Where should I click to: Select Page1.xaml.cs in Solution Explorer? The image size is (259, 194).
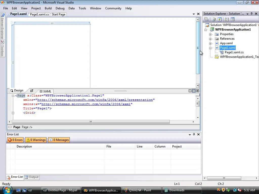pyautogui.click(x=234, y=52)
